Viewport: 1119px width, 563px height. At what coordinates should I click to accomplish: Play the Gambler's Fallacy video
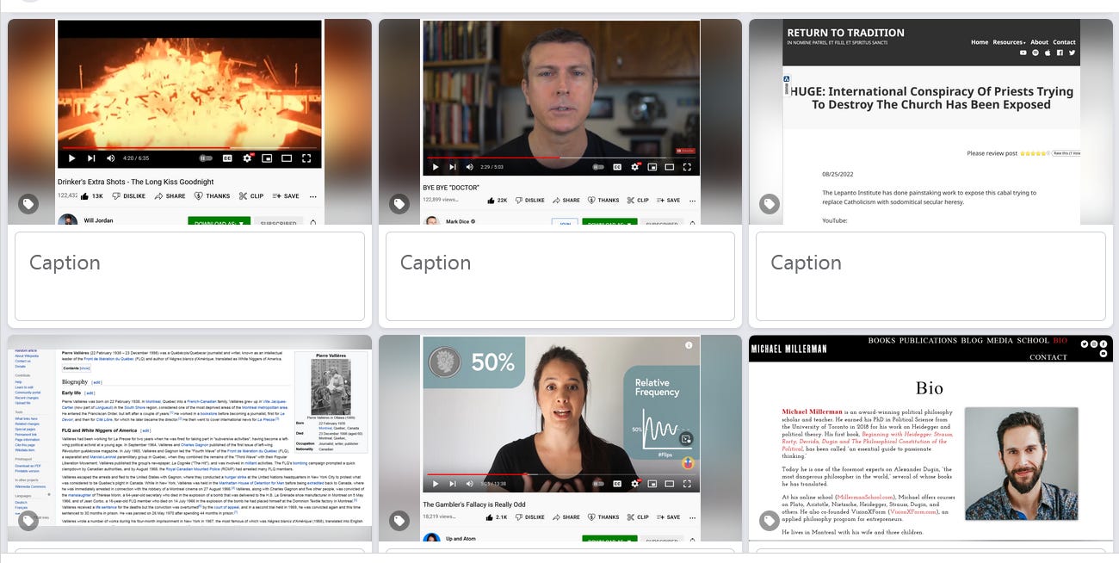[436, 484]
